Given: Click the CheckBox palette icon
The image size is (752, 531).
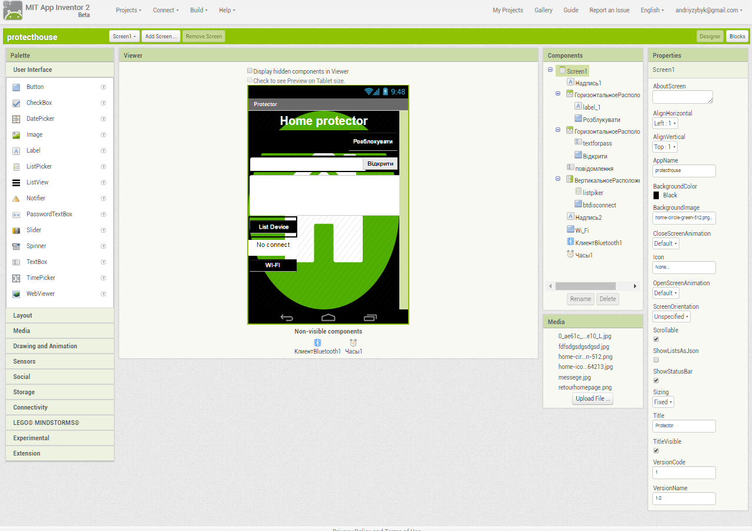Looking at the screenshot, I should 16,103.
